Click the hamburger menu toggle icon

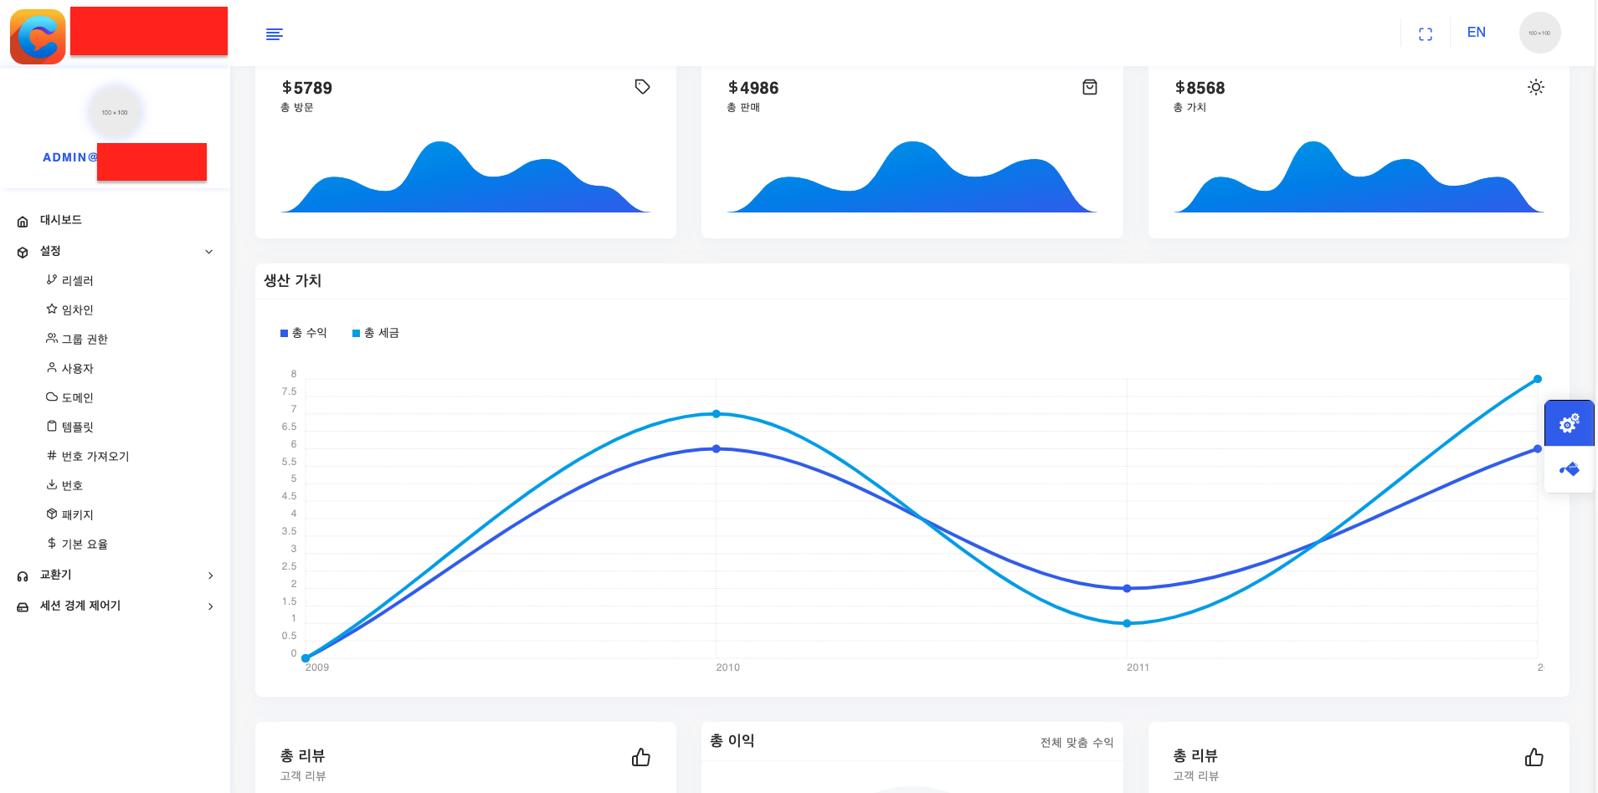pyautogui.click(x=274, y=34)
